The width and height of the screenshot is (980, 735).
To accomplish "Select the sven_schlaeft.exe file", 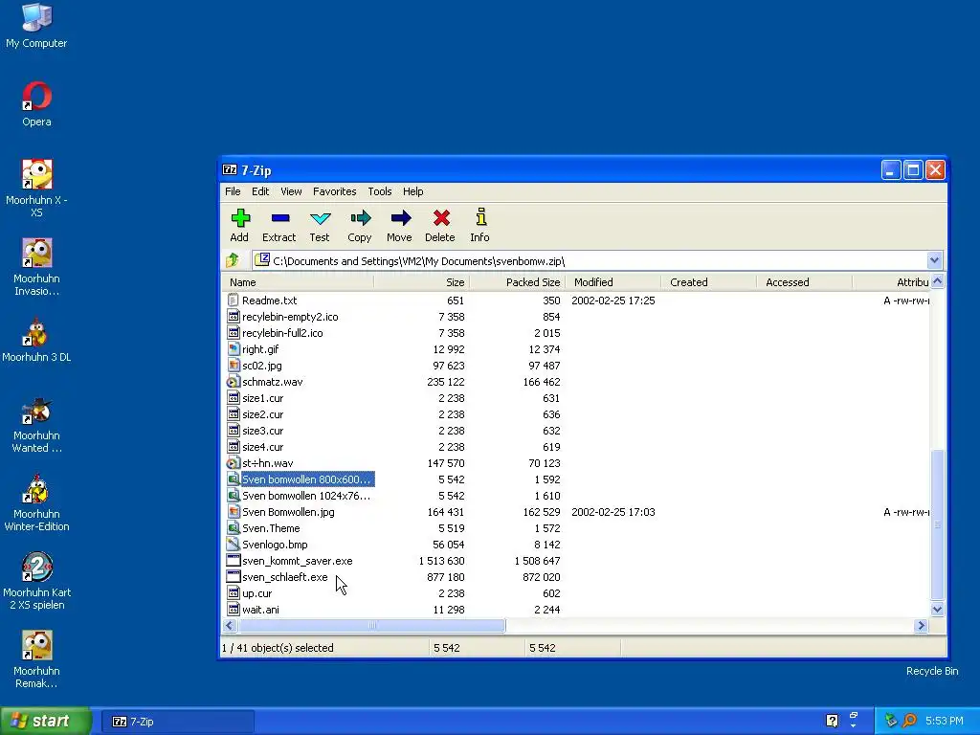I will click(284, 577).
